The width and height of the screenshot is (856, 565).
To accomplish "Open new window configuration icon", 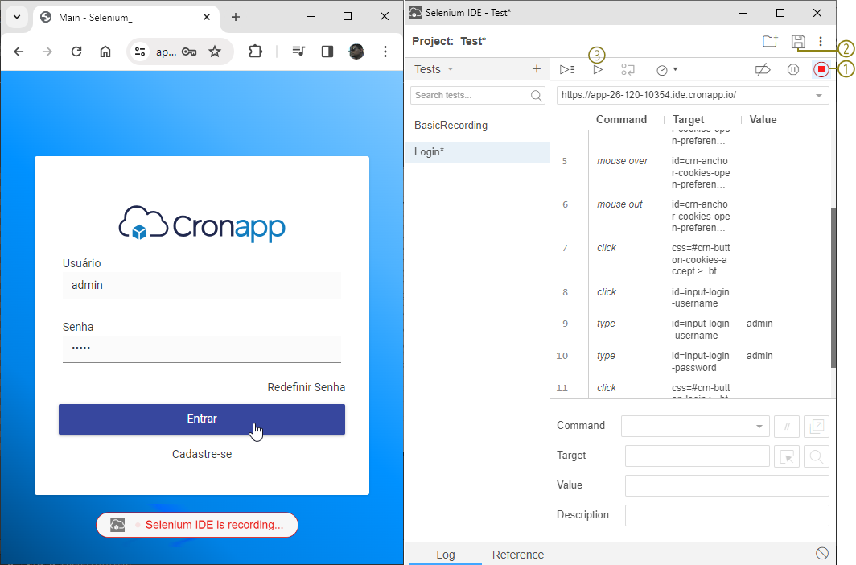I will [816, 427].
